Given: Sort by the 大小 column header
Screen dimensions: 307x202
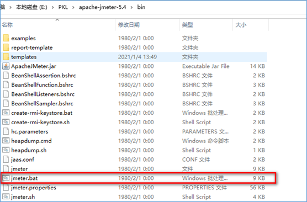Looking at the screenshot, I should click(x=241, y=25).
